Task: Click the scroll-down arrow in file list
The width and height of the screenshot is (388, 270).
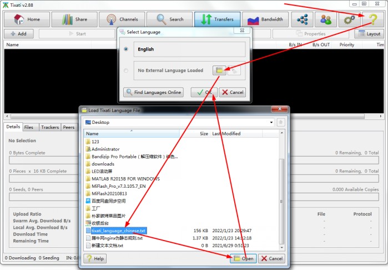Action: point(281,247)
